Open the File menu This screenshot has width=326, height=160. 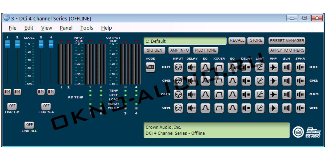(x=12, y=28)
